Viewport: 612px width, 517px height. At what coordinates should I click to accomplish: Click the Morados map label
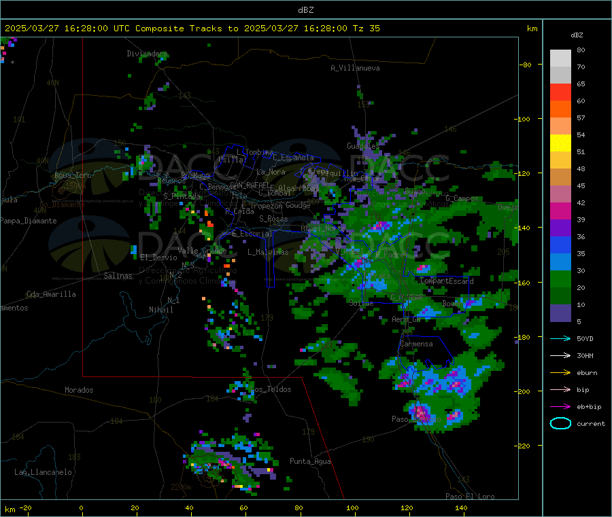[79, 390]
